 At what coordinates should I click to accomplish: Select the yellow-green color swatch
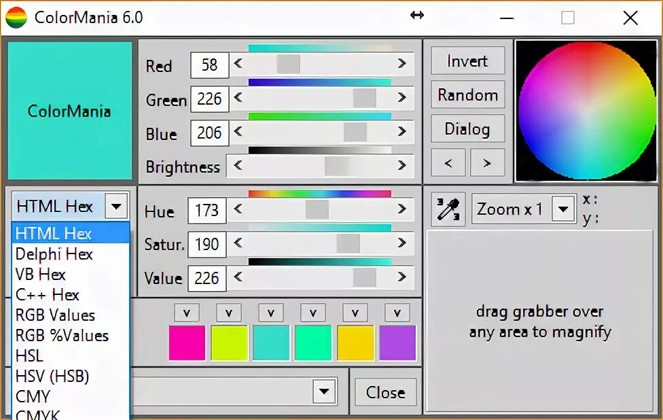[x=229, y=343]
